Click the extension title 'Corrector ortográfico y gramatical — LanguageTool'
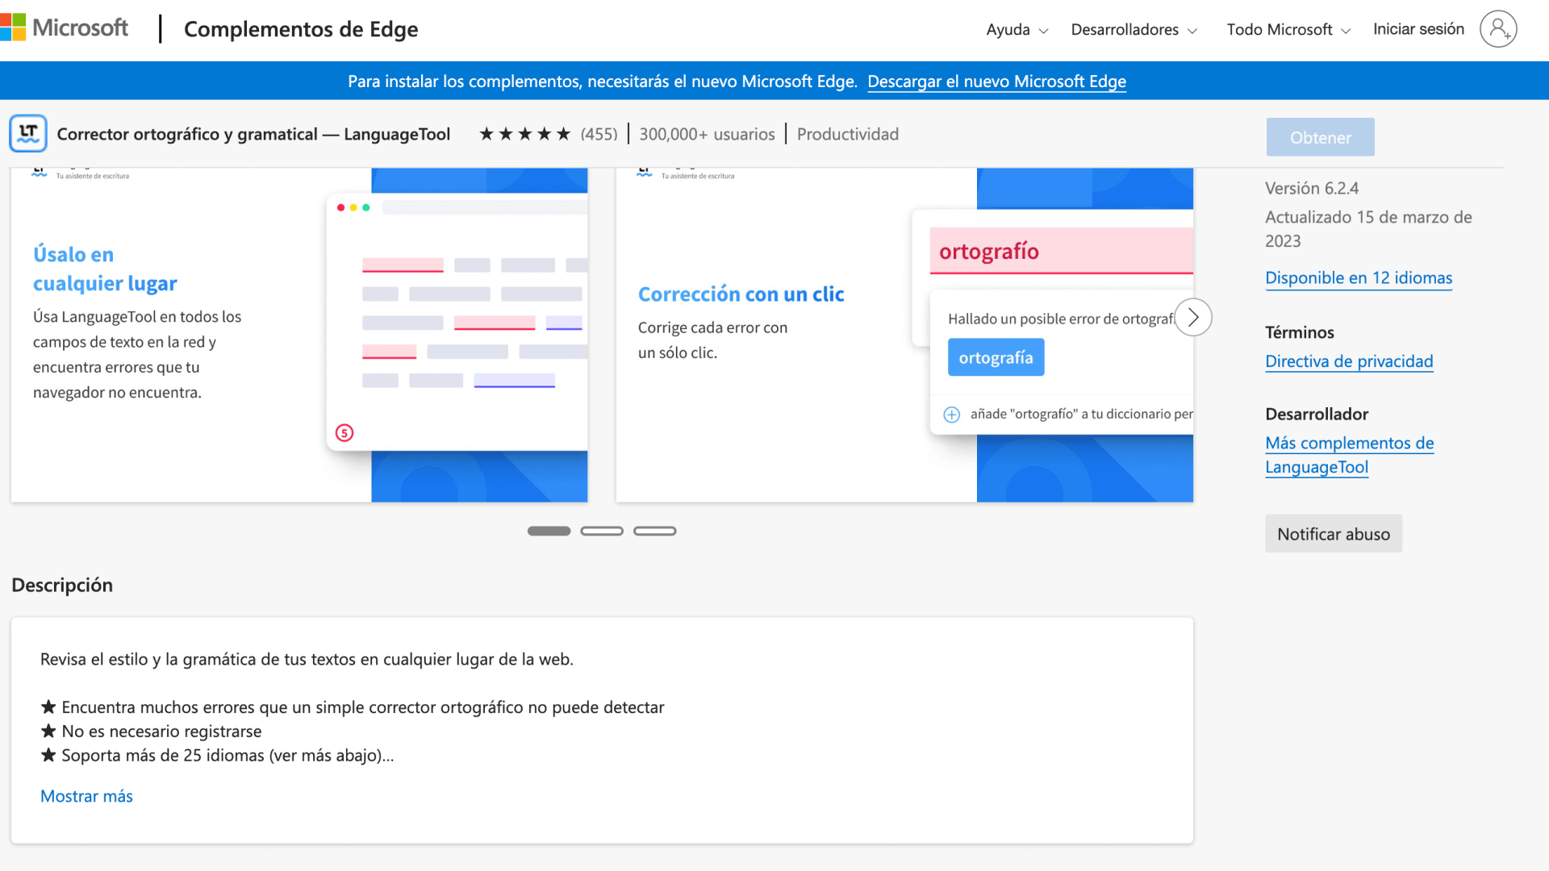Image resolution: width=1549 pixels, height=871 pixels. pos(253,134)
